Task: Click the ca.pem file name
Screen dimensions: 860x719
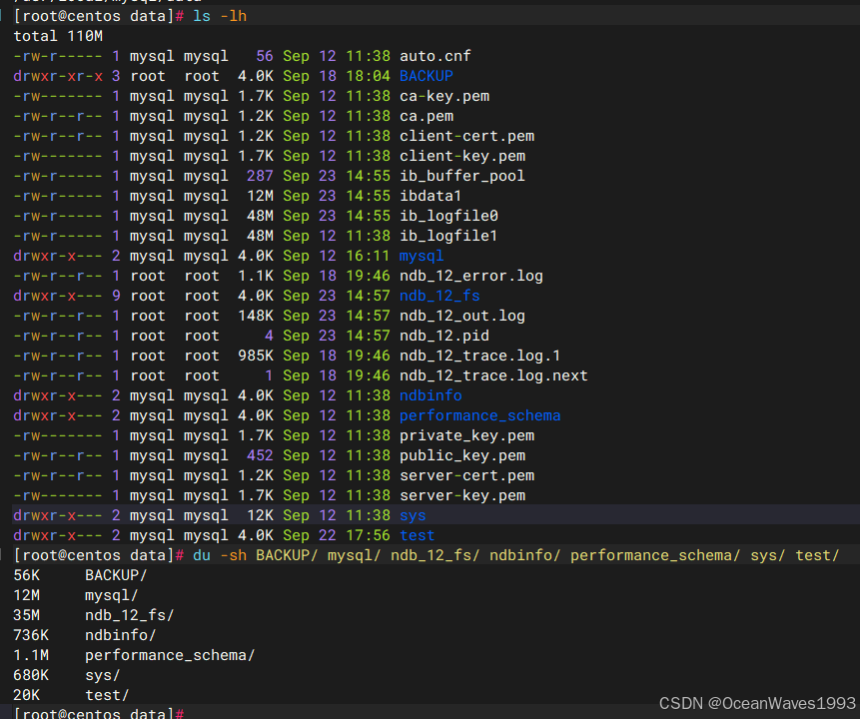Action: (427, 116)
